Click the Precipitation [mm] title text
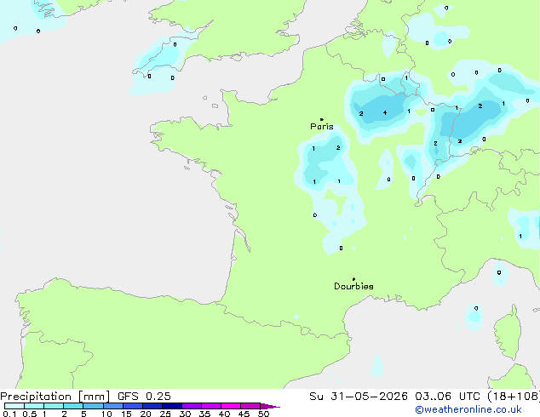540x417 pixels. [55, 397]
